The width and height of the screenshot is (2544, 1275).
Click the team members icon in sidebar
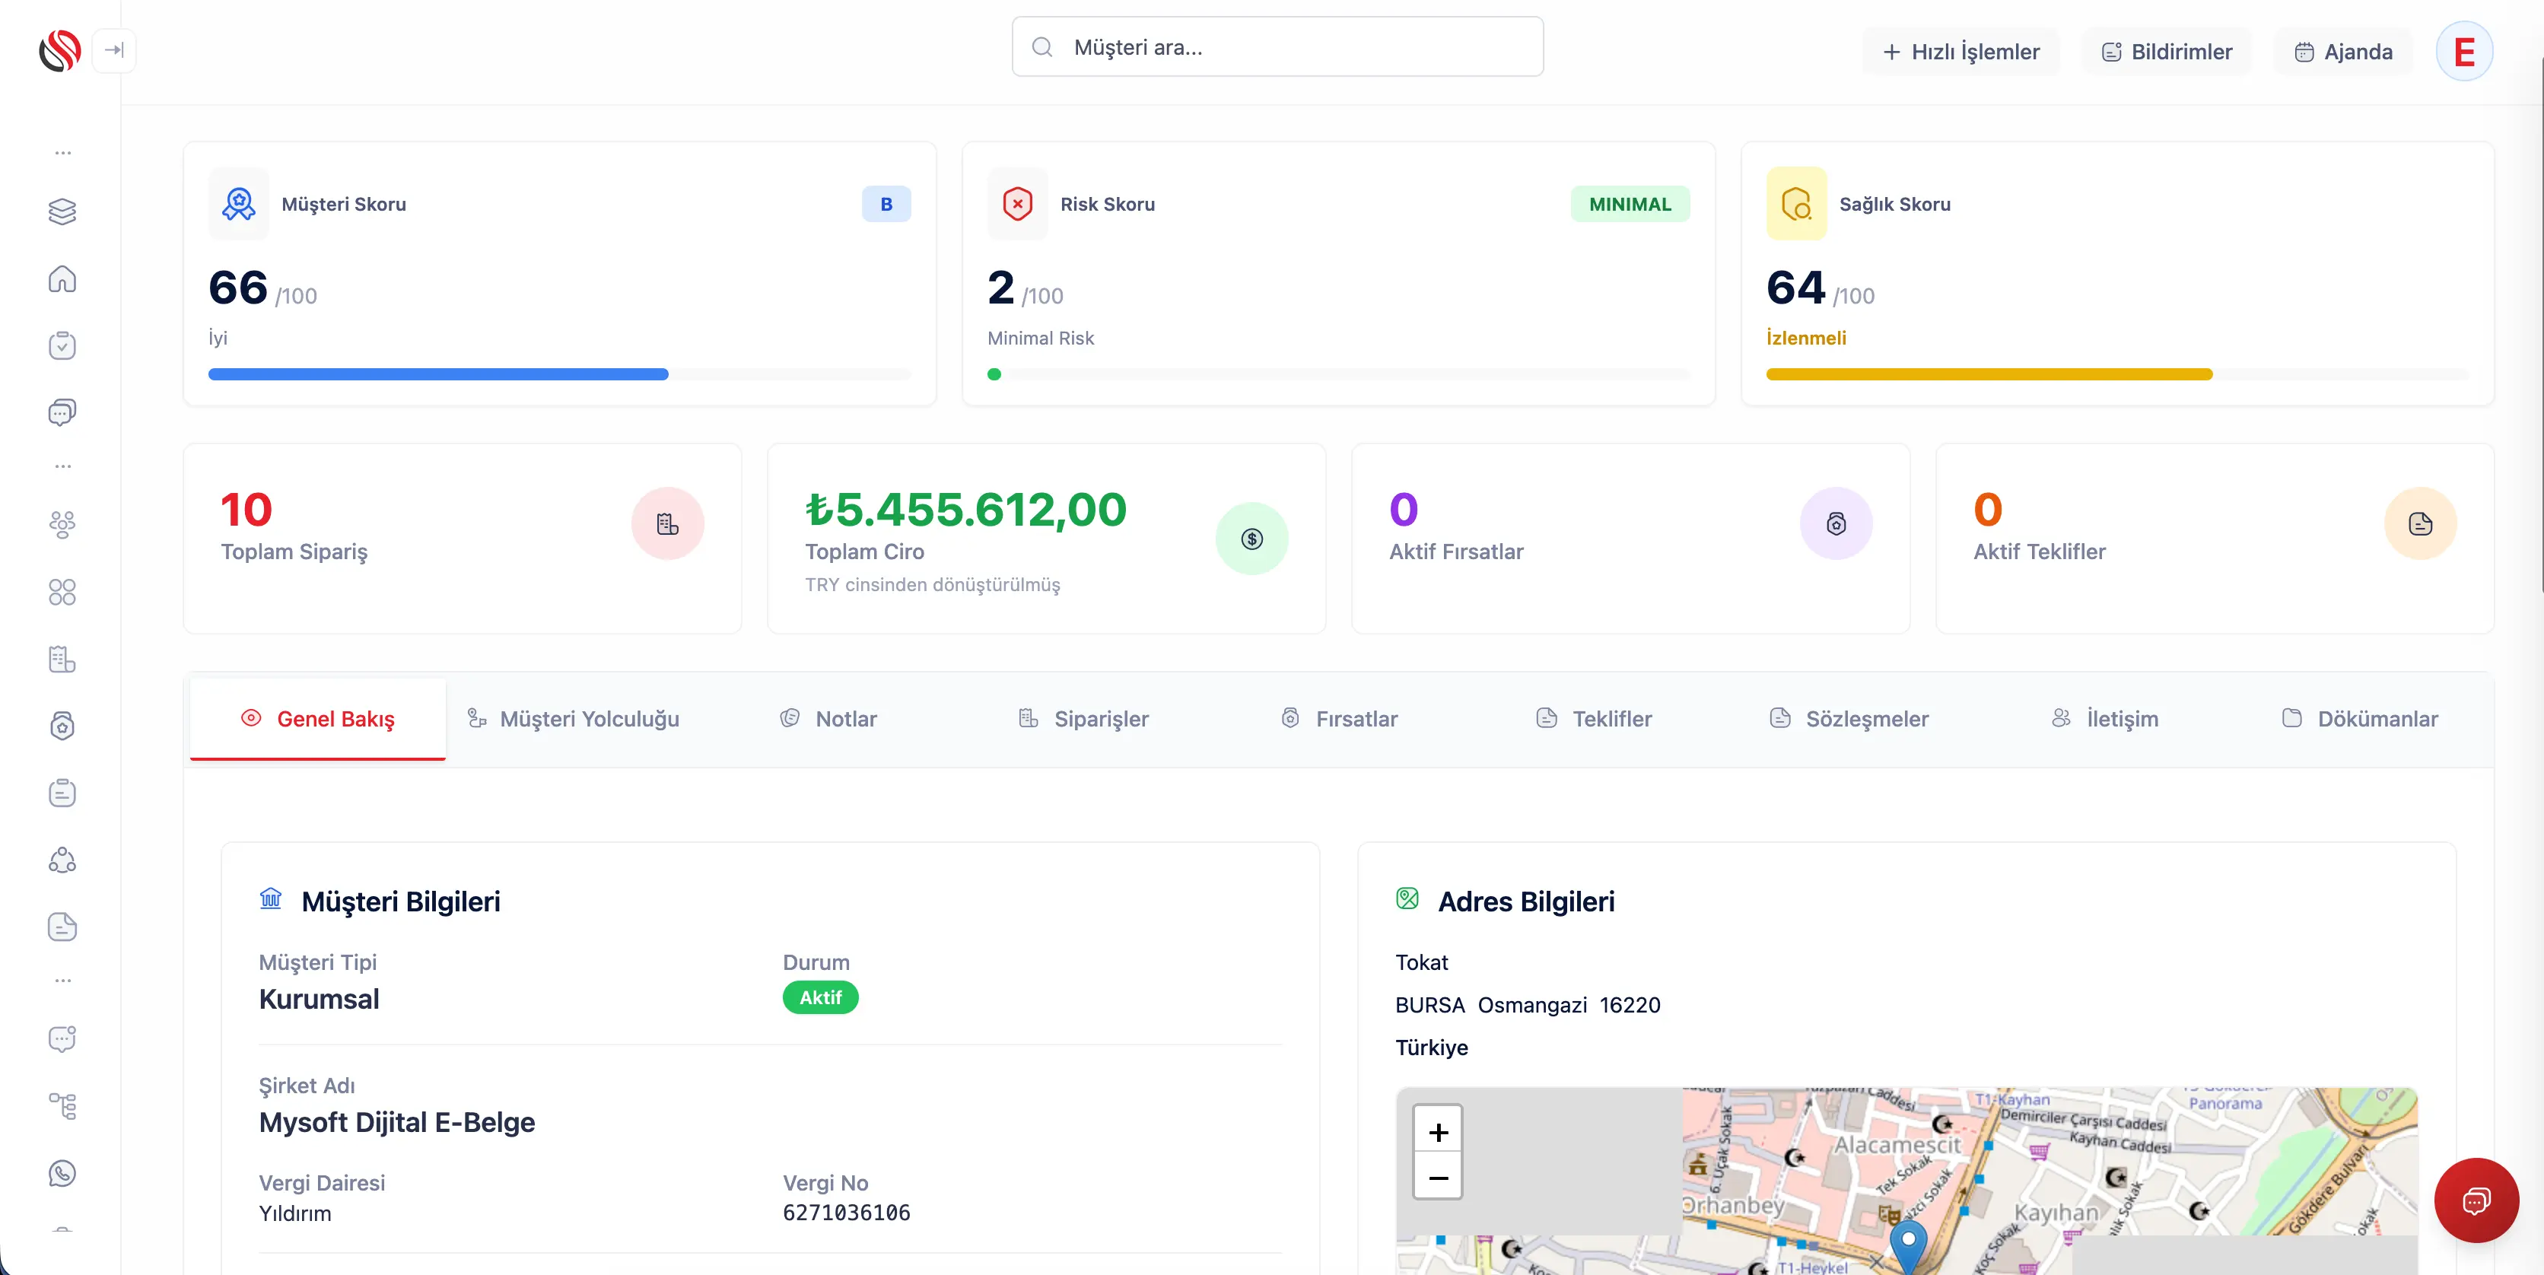point(62,523)
